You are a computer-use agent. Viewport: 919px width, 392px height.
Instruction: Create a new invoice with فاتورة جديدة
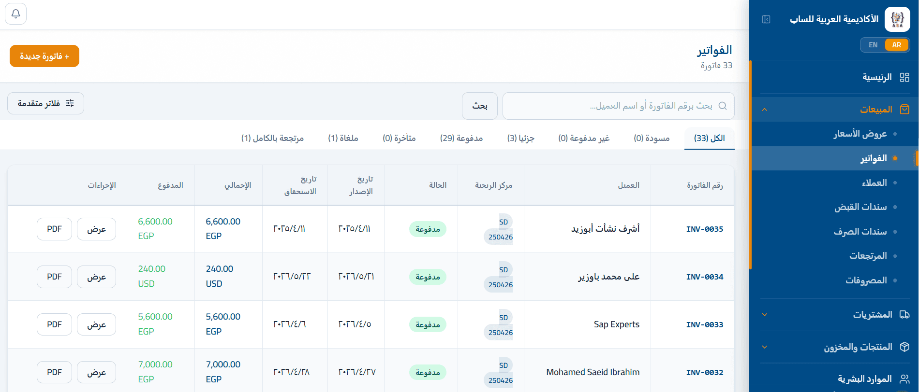coord(44,56)
